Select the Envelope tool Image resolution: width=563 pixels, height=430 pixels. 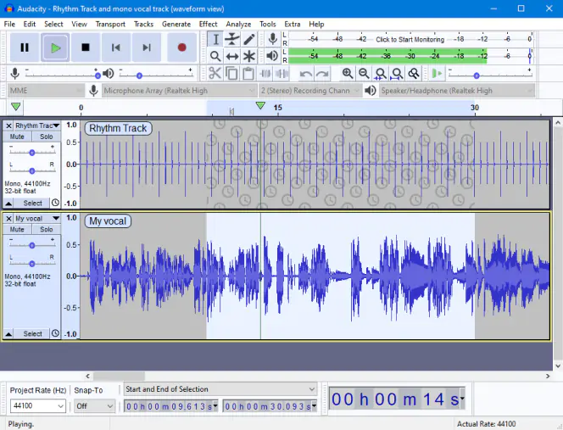coord(232,39)
